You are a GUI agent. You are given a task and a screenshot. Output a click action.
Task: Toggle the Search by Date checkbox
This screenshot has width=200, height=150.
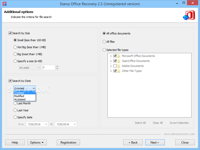coord(10,81)
